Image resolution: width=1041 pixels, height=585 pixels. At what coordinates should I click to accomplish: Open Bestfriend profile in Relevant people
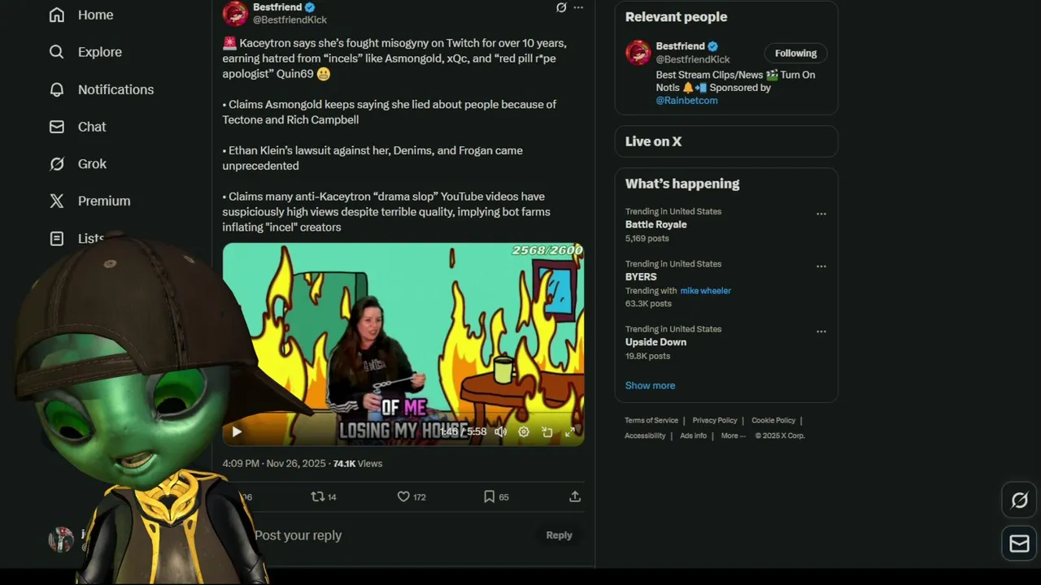[680, 46]
